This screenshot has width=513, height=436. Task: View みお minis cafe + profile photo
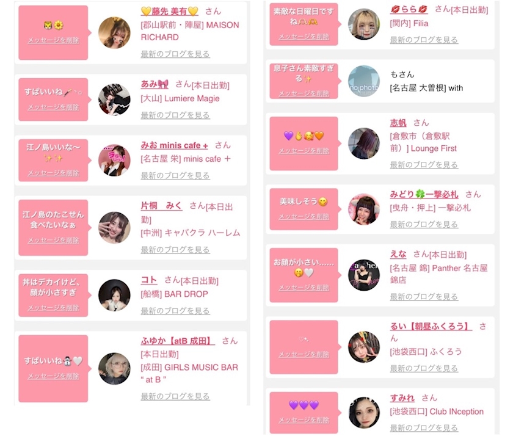point(114,160)
